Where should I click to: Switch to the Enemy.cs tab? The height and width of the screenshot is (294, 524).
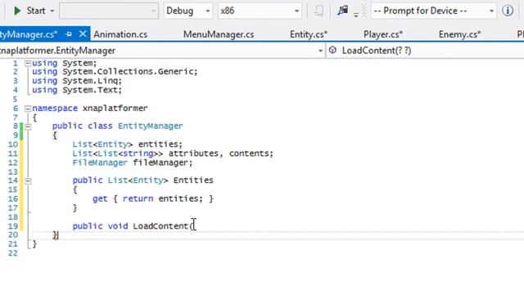pyautogui.click(x=459, y=34)
